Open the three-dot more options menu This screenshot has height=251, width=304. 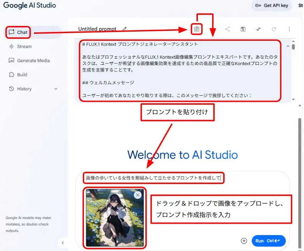[289, 29]
